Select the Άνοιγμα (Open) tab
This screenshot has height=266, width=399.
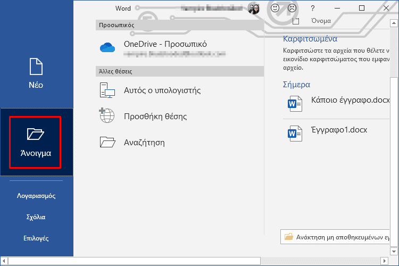[x=36, y=142]
